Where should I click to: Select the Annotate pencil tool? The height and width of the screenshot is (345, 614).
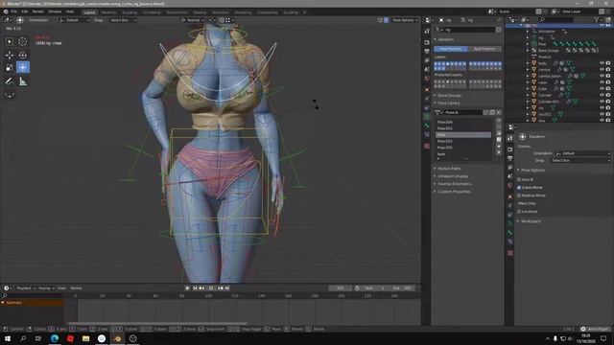[10, 81]
